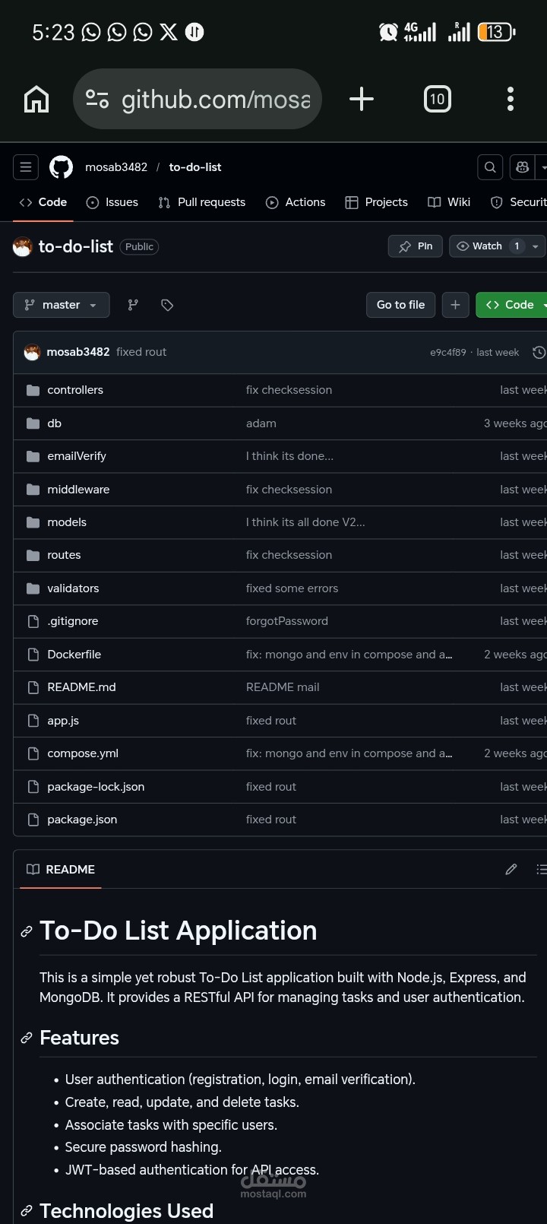View branches icon next to master
The width and height of the screenshot is (547, 1224).
pos(133,305)
